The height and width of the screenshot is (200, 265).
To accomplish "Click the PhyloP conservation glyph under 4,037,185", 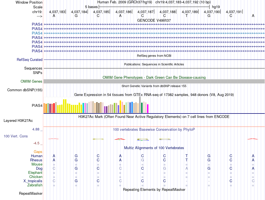I will click(98, 139).
